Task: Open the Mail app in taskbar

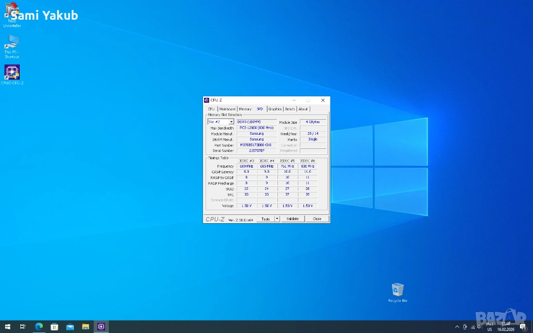Action: coord(70,327)
